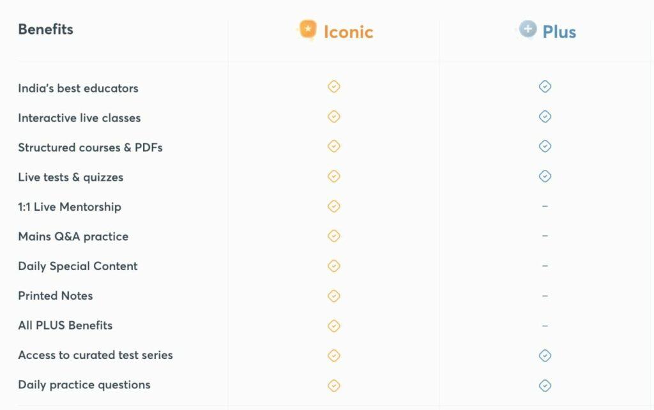Viewport: 654px width, 410px height.
Task: Click Iconic checkmark for All PLUS Benefits
Action: 333,326
